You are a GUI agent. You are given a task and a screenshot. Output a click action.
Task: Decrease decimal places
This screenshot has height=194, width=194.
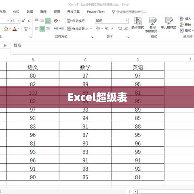126,29
